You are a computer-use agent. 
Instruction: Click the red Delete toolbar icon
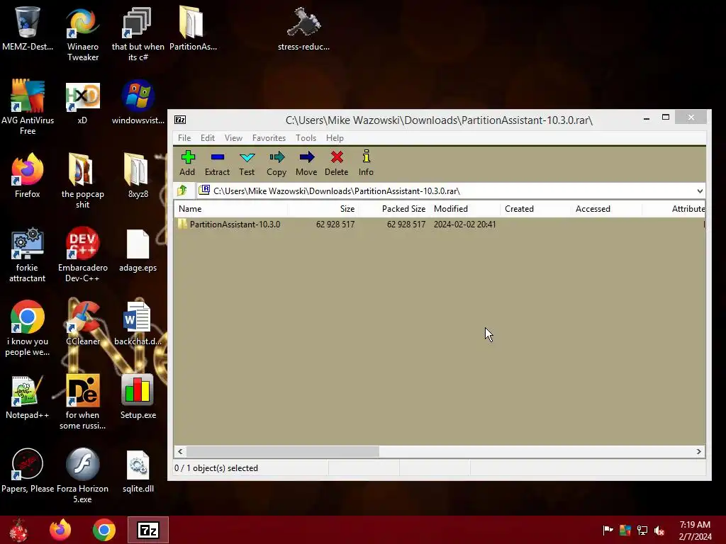point(337,163)
